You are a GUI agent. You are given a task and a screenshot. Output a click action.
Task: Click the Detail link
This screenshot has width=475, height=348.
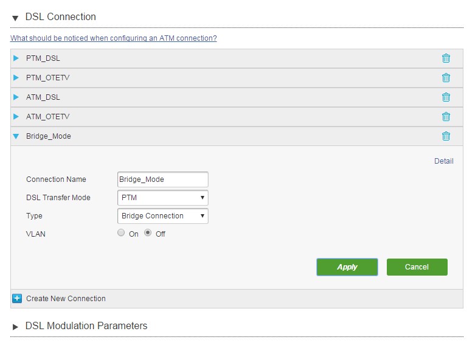444,161
